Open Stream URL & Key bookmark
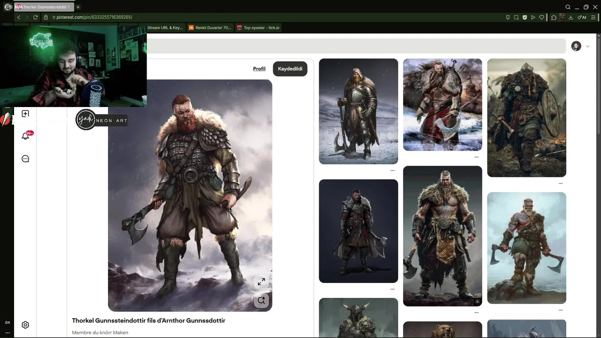This screenshot has width=601, height=338. click(165, 28)
